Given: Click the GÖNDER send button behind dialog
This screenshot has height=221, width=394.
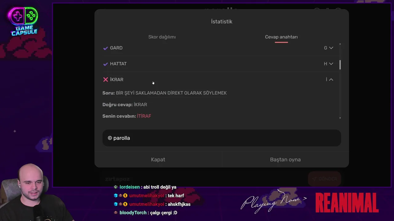Looking at the screenshot, I should (x=324, y=179).
